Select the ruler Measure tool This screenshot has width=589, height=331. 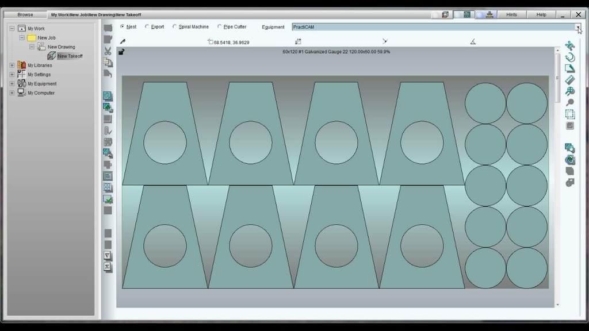570,80
